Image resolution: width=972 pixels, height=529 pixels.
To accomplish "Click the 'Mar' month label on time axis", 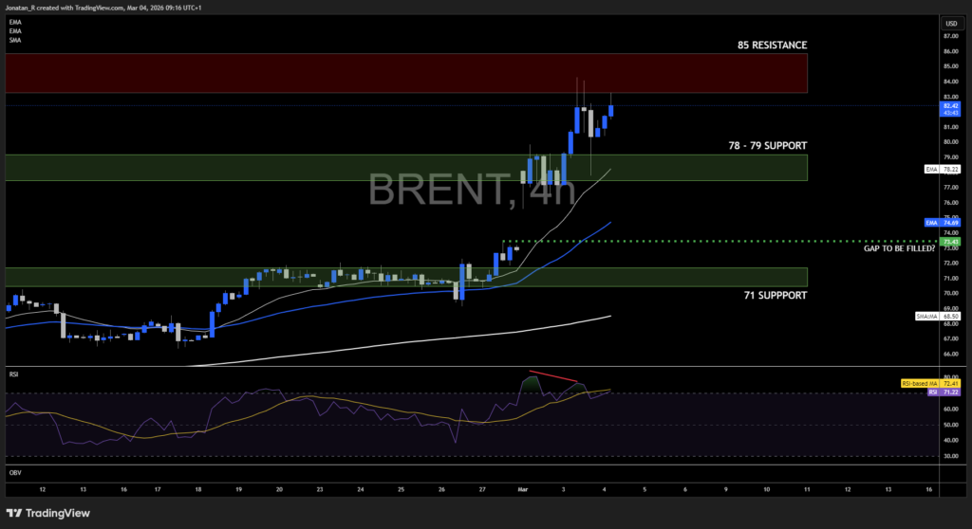I will click(523, 489).
